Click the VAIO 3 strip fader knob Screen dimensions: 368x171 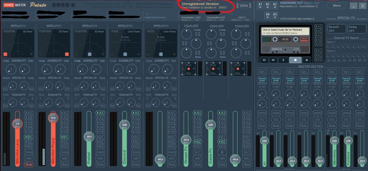pos(235,159)
